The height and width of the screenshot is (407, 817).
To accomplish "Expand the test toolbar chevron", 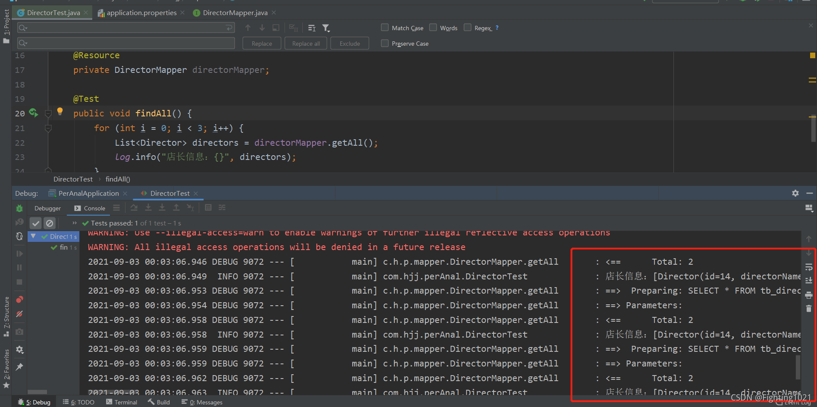I will [x=75, y=223].
